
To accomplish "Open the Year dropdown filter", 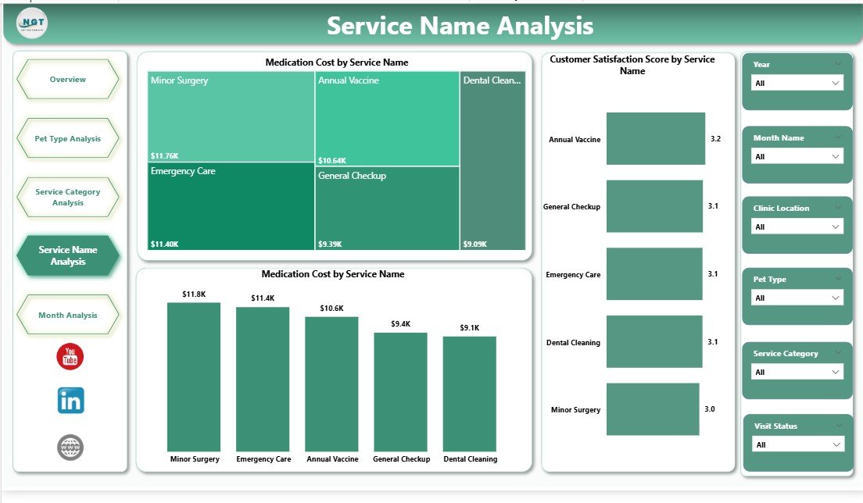I will (x=797, y=83).
